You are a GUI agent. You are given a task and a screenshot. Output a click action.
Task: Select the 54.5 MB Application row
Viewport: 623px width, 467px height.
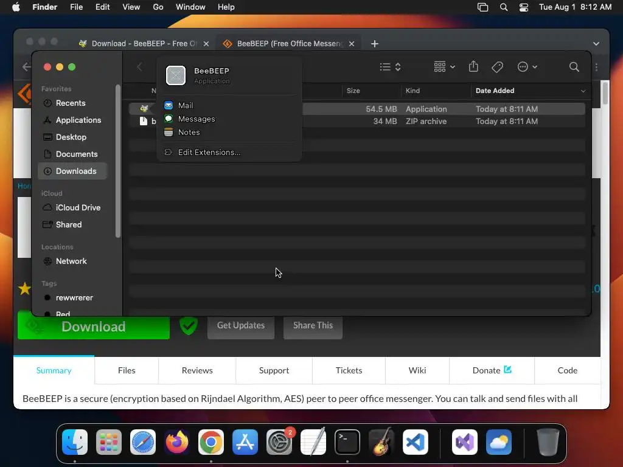[x=357, y=109]
